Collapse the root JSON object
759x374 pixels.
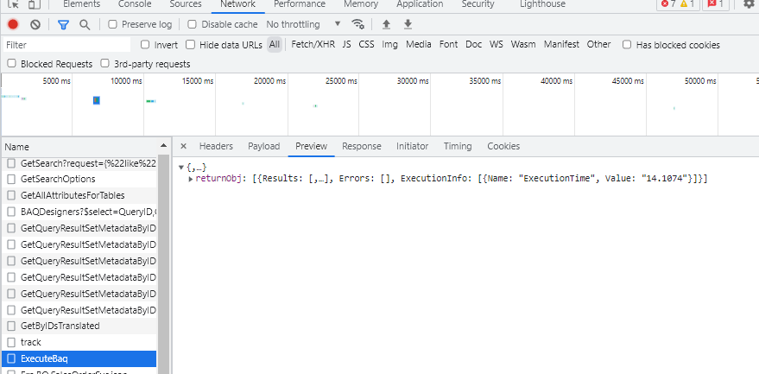point(181,168)
